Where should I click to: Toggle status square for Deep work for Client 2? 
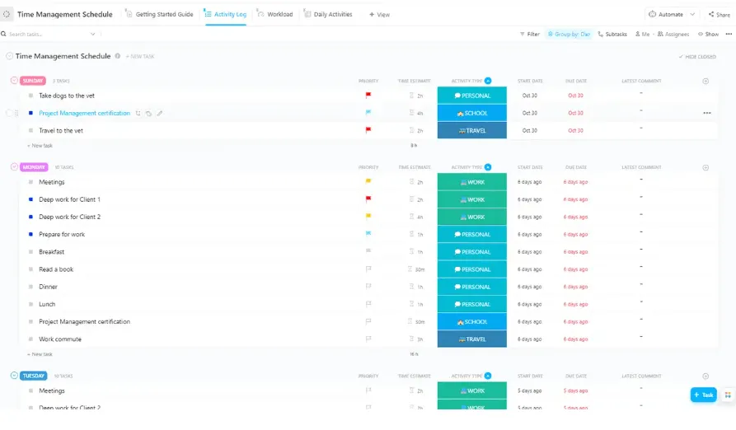tap(30, 217)
